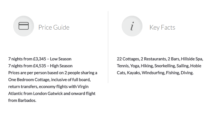Click the italic 'i' information icon

[132, 26]
